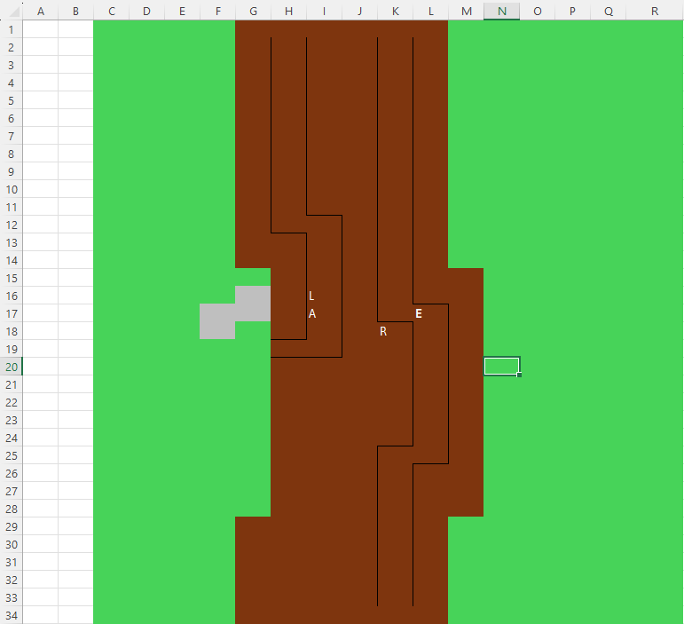Image resolution: width=684 pixels, height=624 pixels.
Task: Pick the row 14 header
Action: (11, 260)
